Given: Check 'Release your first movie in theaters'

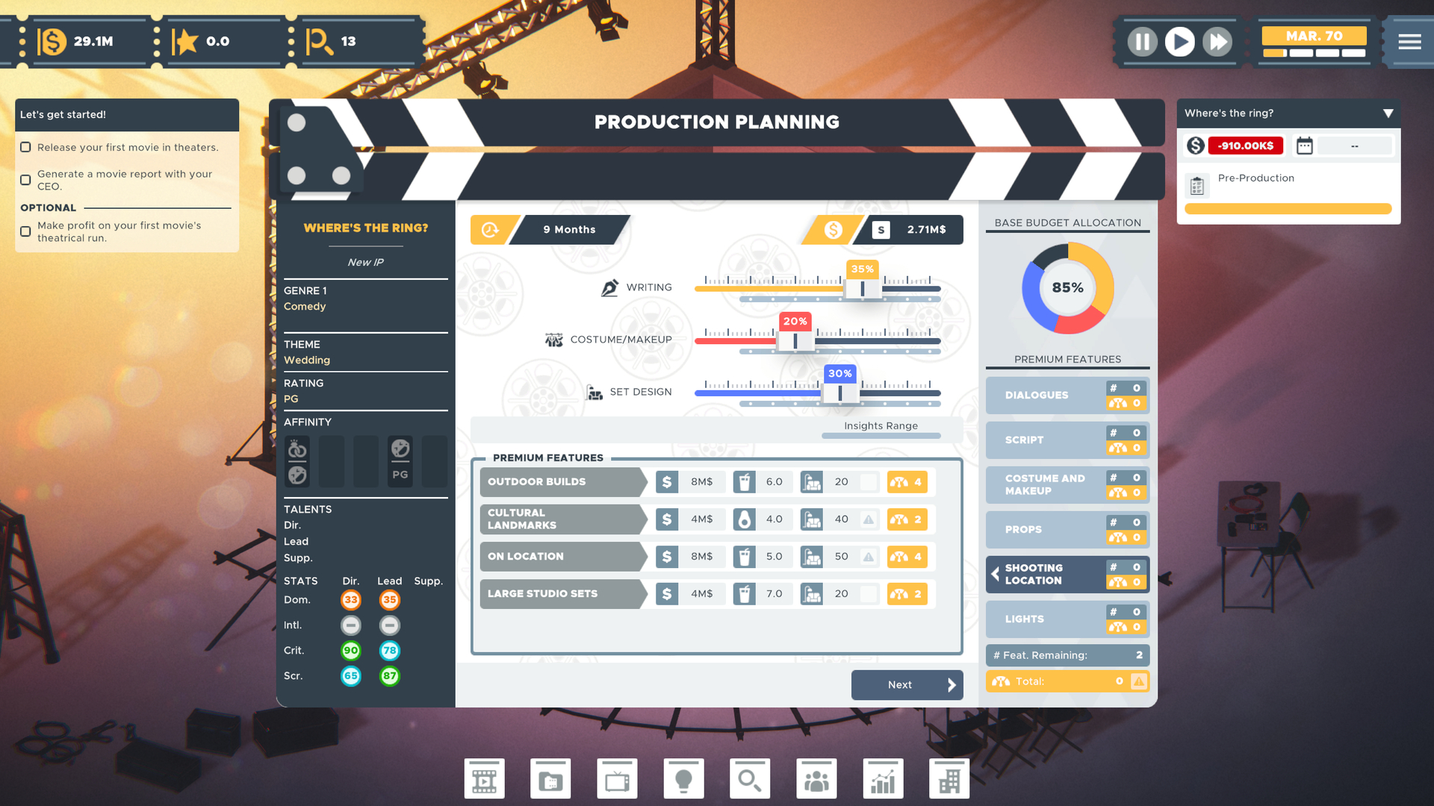Looking at the screenshot, I should [x=26, y=147].
